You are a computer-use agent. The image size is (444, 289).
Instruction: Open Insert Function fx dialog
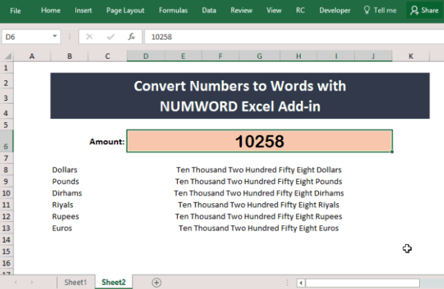131,37
